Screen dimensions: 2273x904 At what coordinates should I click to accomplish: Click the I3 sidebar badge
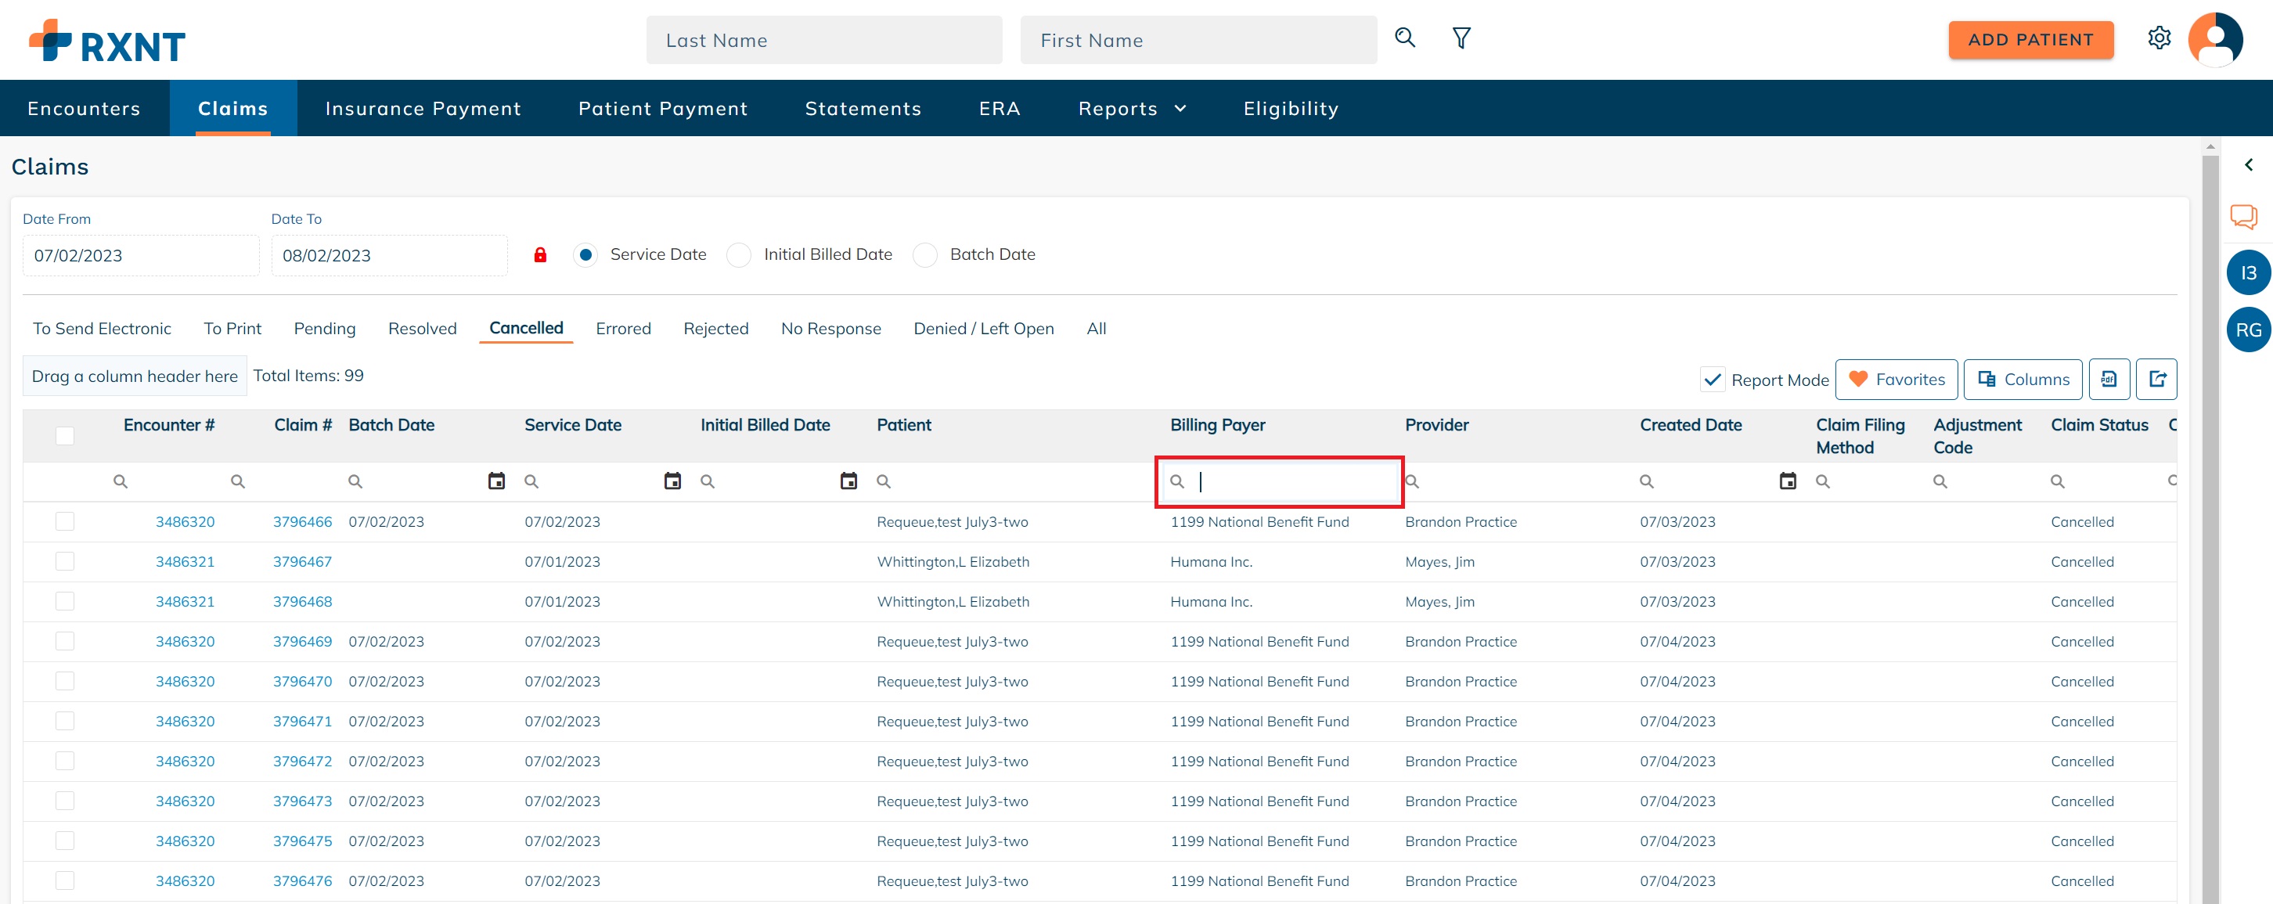tap(2248, 272)
